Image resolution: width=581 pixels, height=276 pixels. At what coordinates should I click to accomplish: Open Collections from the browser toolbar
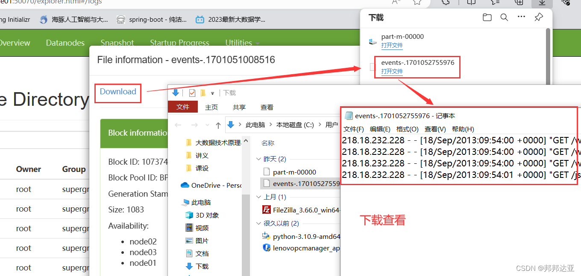(519, 3)
